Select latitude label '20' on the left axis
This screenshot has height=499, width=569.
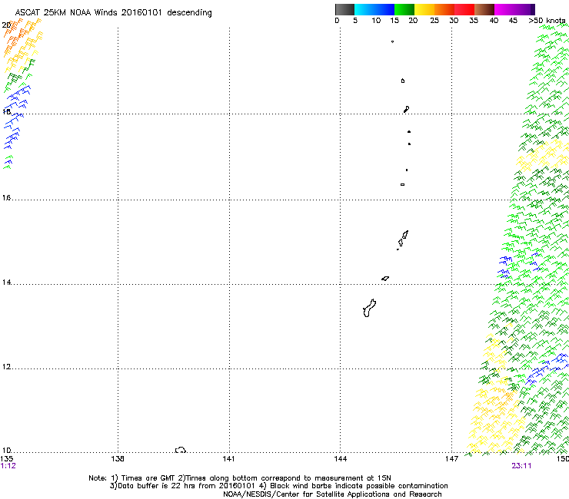pyautogui.click(x=6, y=25)
